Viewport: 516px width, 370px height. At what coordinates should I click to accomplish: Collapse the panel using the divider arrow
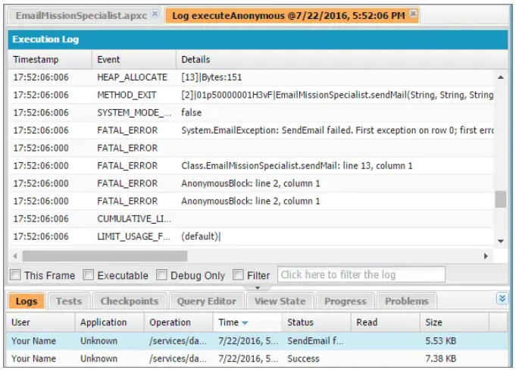coord(258,287)
